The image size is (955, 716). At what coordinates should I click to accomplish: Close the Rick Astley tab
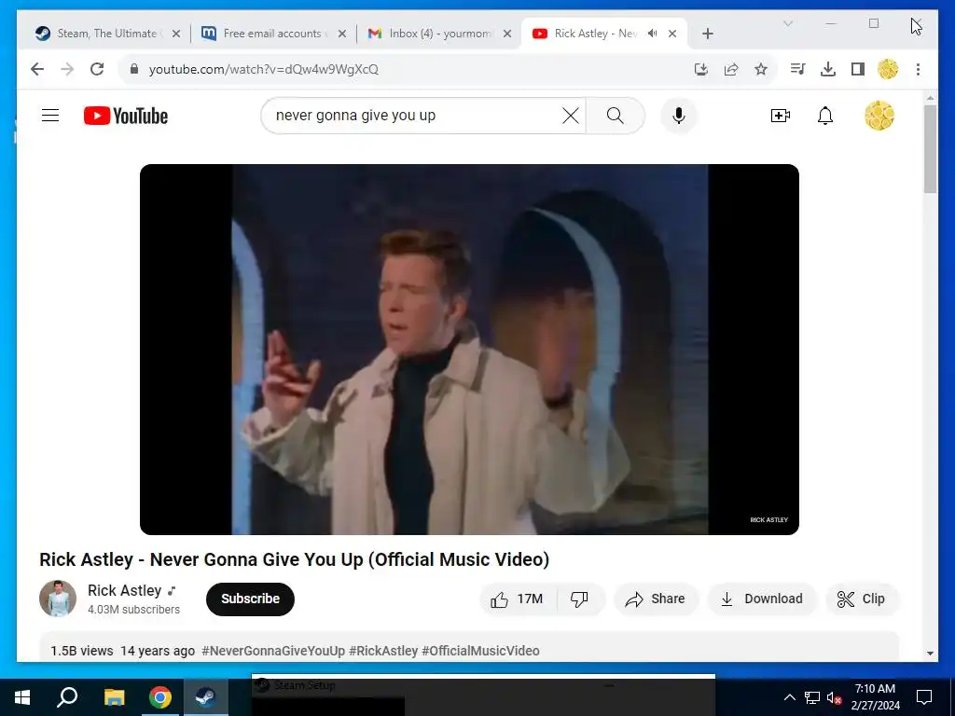[x=672, y=34]
